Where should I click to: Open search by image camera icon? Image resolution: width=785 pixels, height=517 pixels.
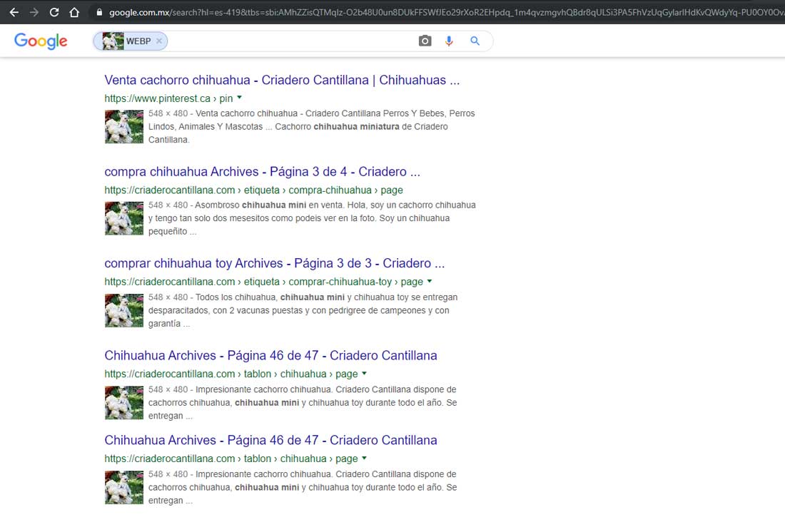pos(425,41)
